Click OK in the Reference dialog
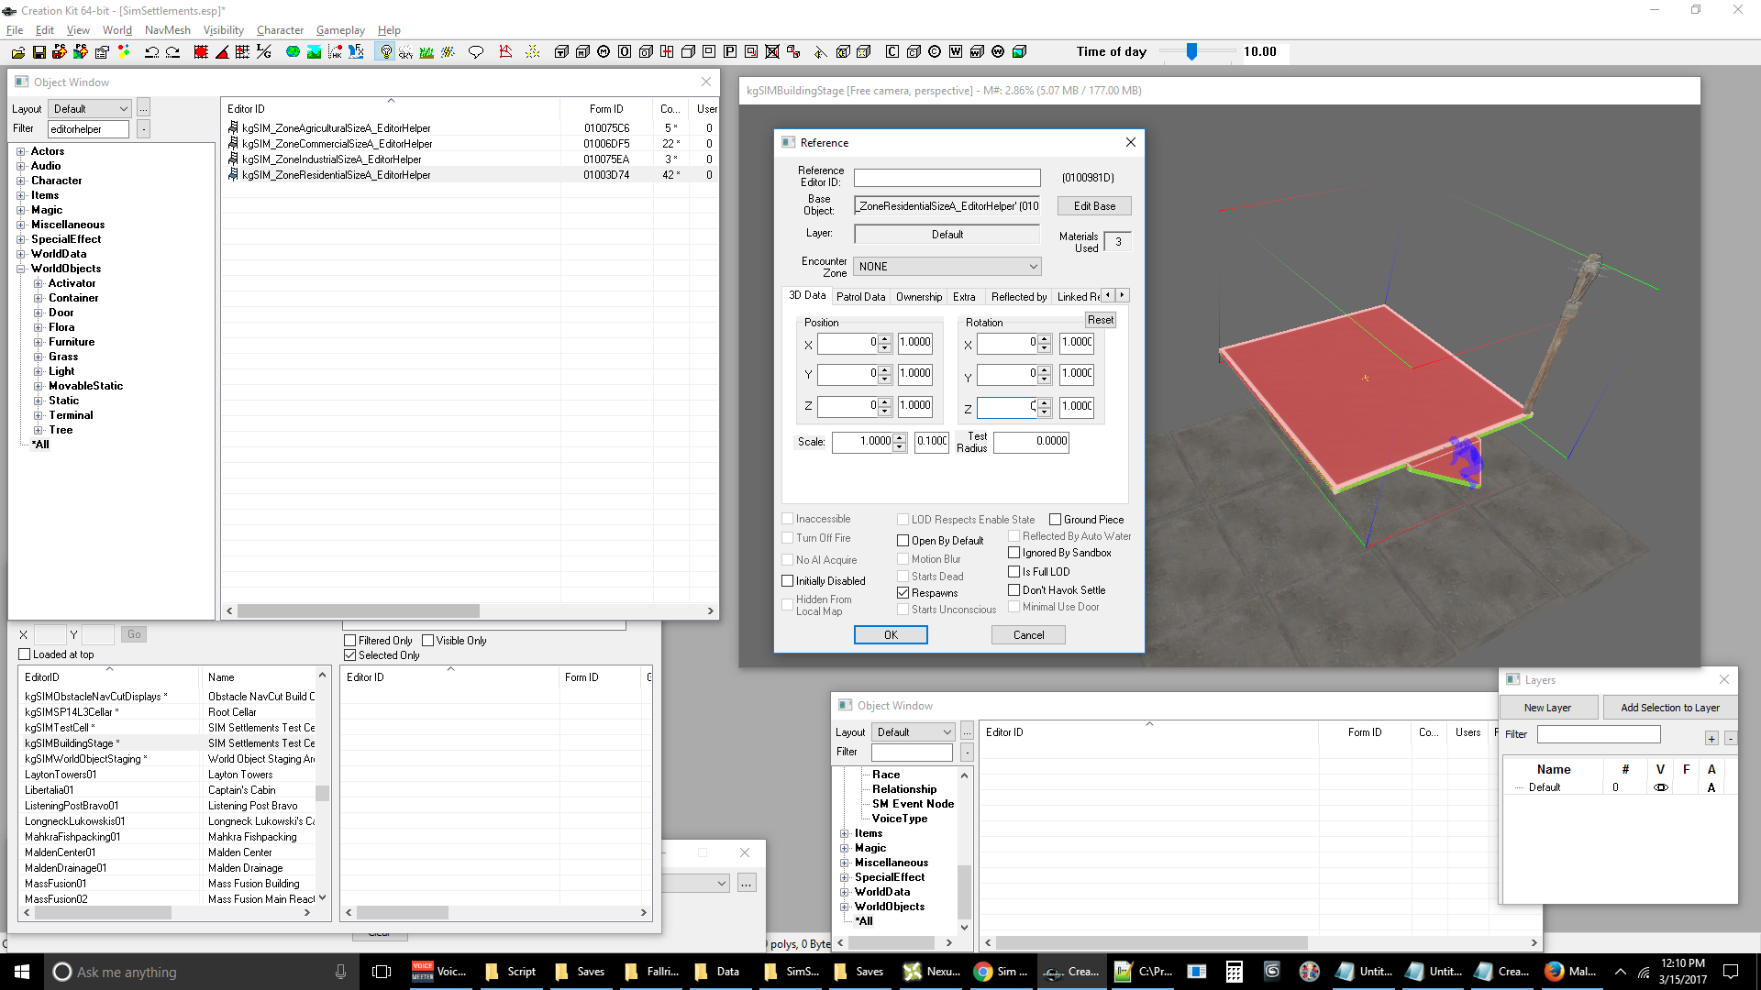Image resolution: width=1761 pixels, height=990 pixels. pos(891,635)
